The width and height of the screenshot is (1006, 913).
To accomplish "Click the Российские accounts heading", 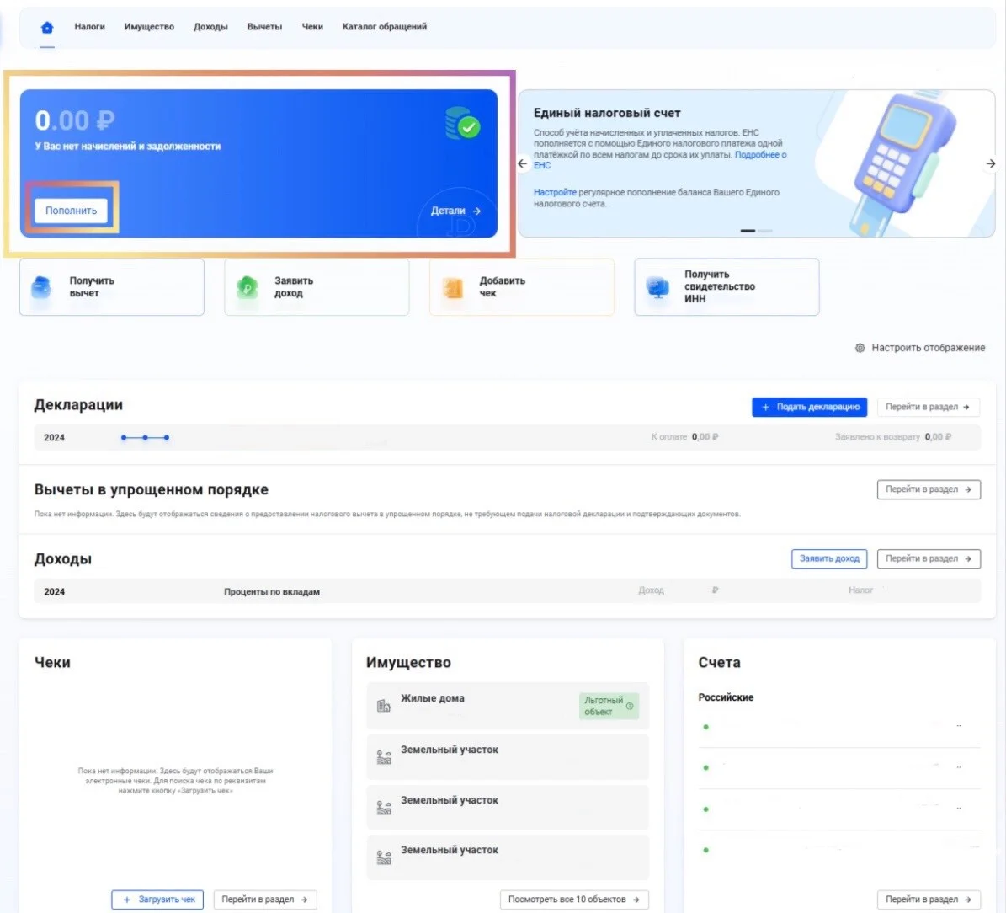I will pos(726,697).
